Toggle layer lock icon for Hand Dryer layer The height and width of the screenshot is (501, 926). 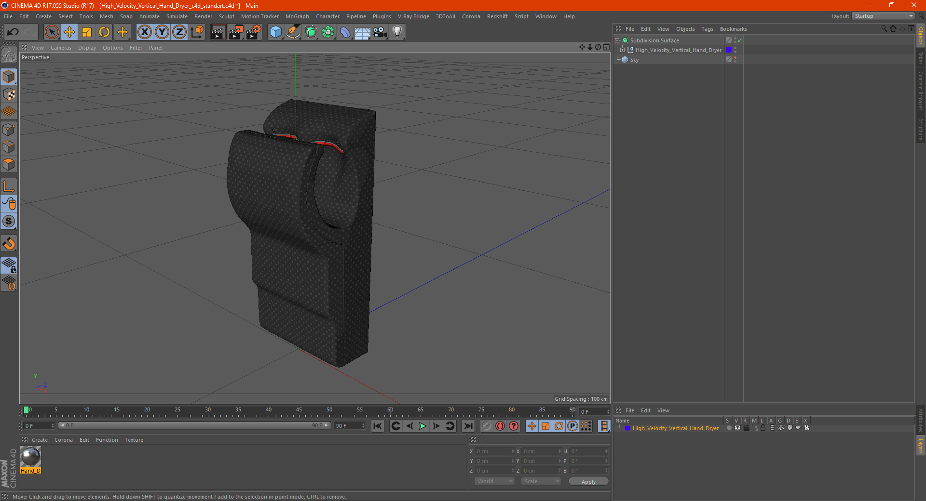[x=763, y=428]
